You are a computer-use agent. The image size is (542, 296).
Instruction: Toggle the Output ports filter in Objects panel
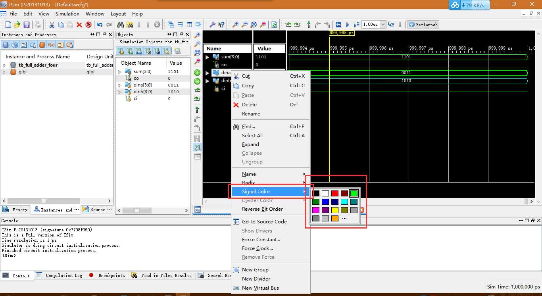tap(130, 51)
